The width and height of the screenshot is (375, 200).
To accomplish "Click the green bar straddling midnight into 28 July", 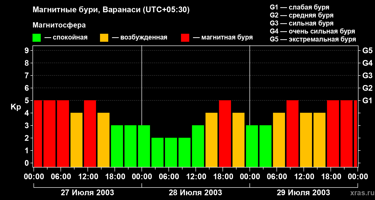I will [x=144, y=146].
